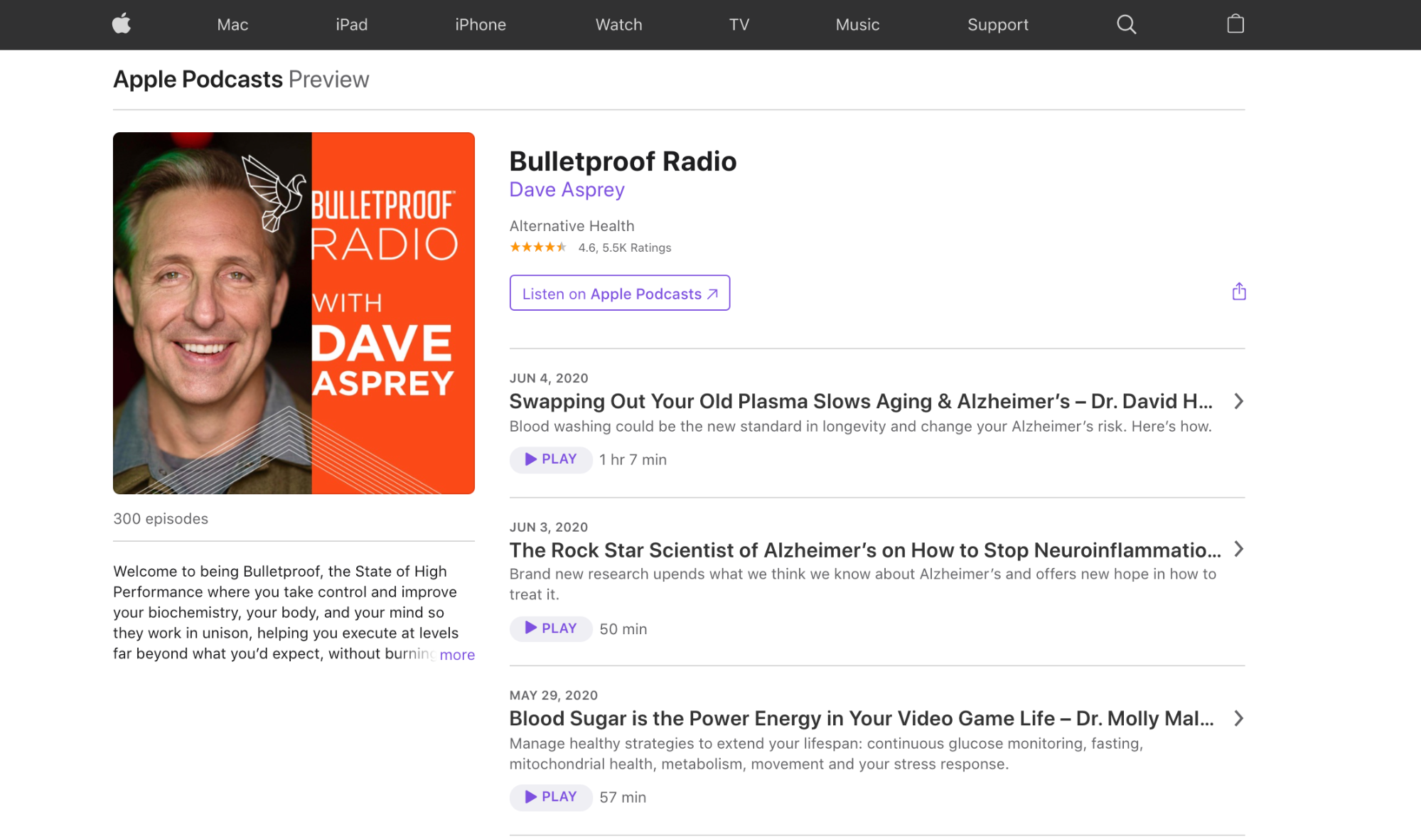Open the iPhone menu
Screen dimensions: 1421x839
point(481,24)
